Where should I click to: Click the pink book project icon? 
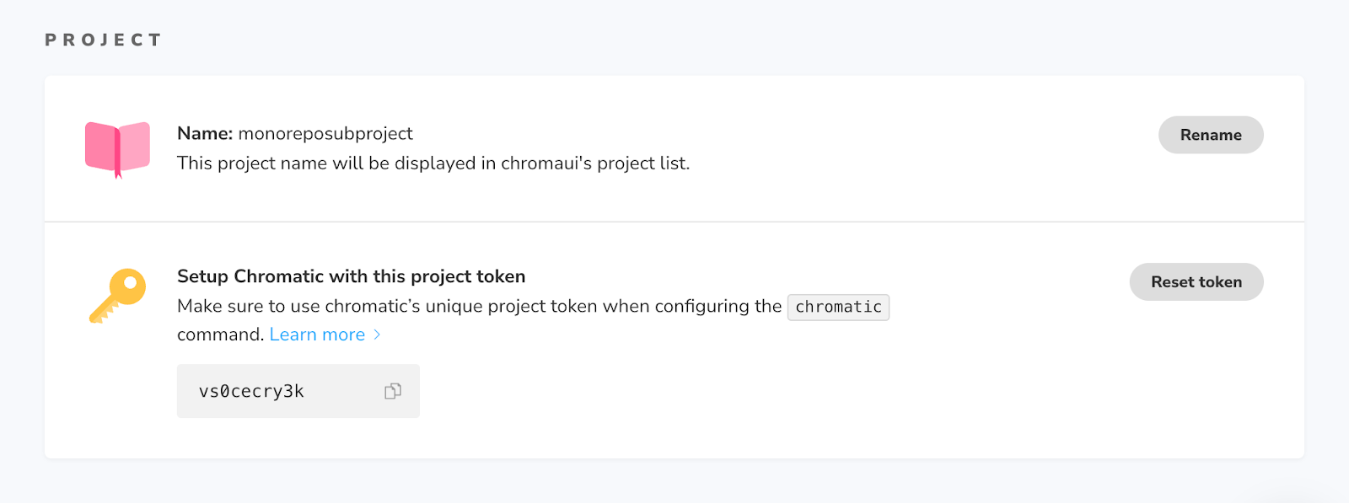pos(117,149)
